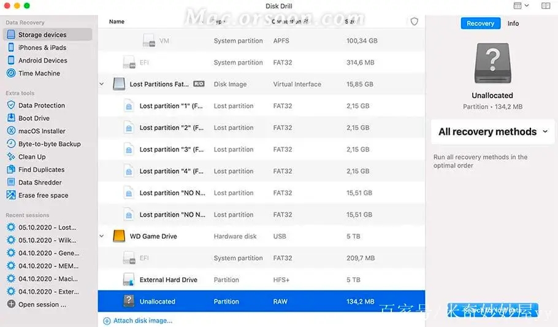Select the Storage devices icon in sidebar

(11, 34)
